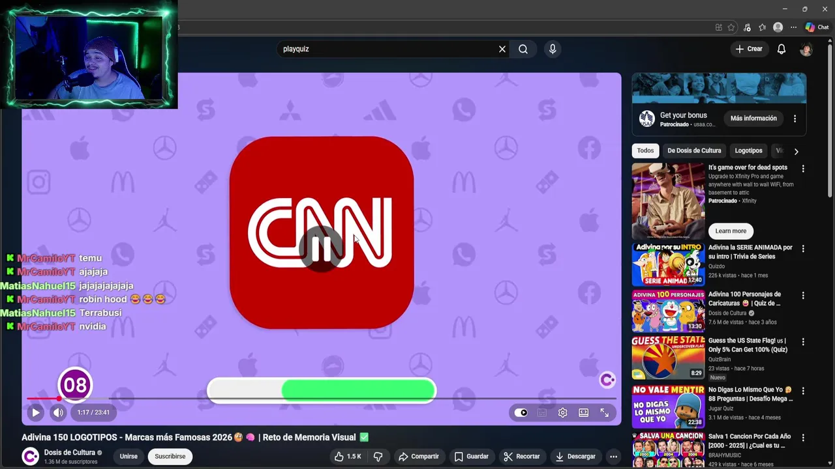Viewport: 835px width, 469px height.
Task: Open the Xfinity ad options menu
Action: click(803, 168)
